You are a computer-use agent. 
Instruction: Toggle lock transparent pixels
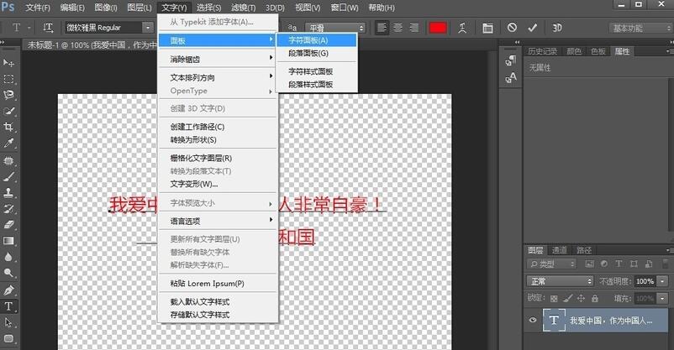click(x=554, y=298)
